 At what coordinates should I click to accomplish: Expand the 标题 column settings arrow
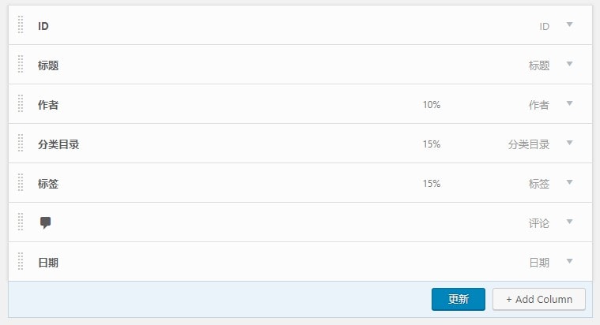(x=569, y=65)
